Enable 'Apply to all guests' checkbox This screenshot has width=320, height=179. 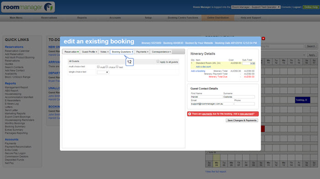(158, 61)
